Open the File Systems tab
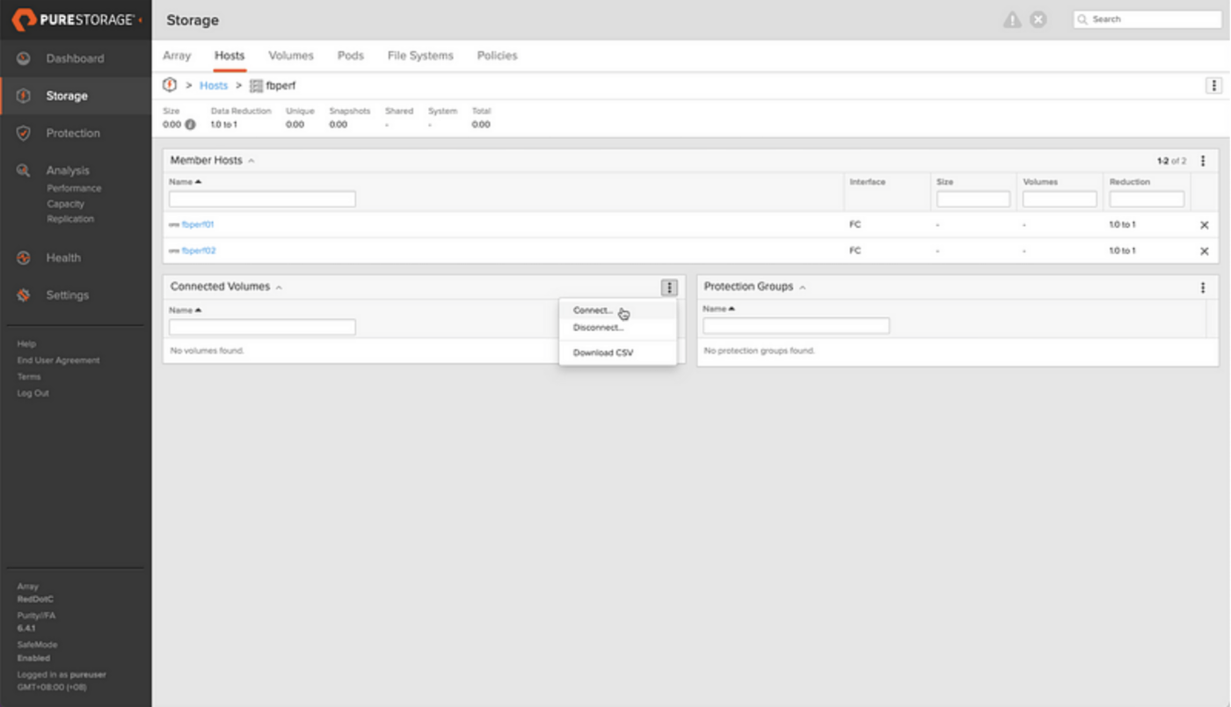The height and width of the screenshot is (707, 1231). [x=420, y=55]
